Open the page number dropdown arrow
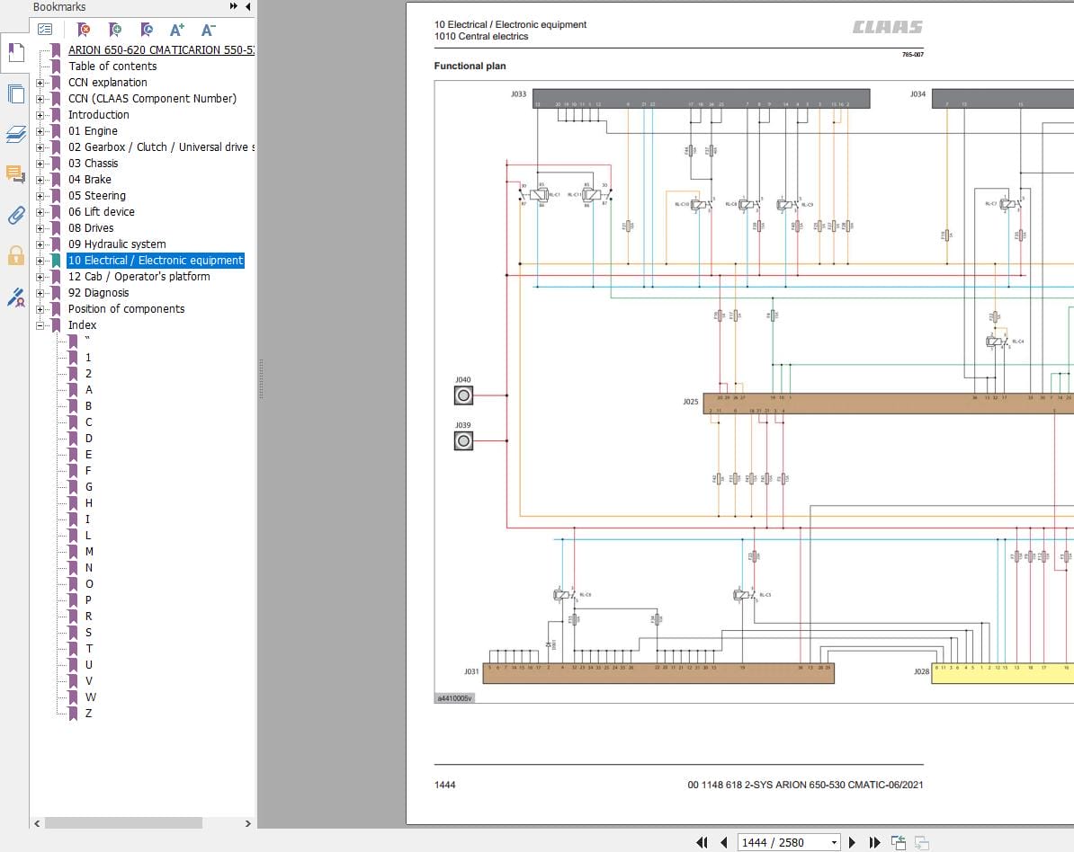Screen dimensions: 1074x852 pos(834,842)
